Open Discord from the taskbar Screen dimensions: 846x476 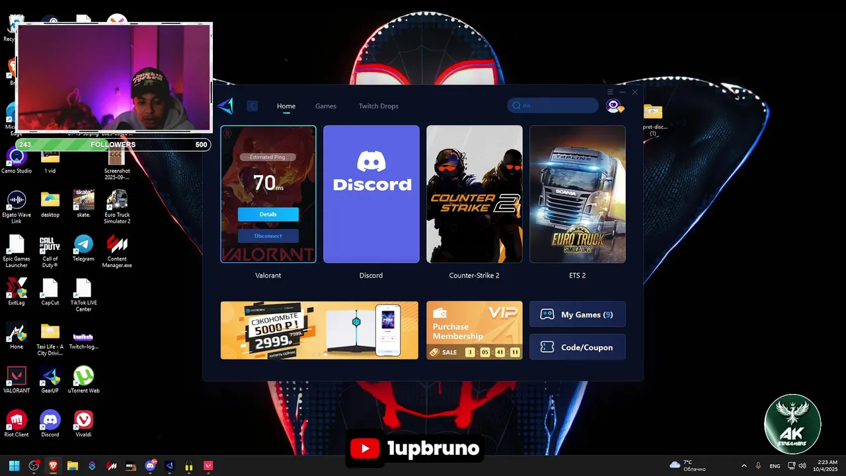(150, 465)
